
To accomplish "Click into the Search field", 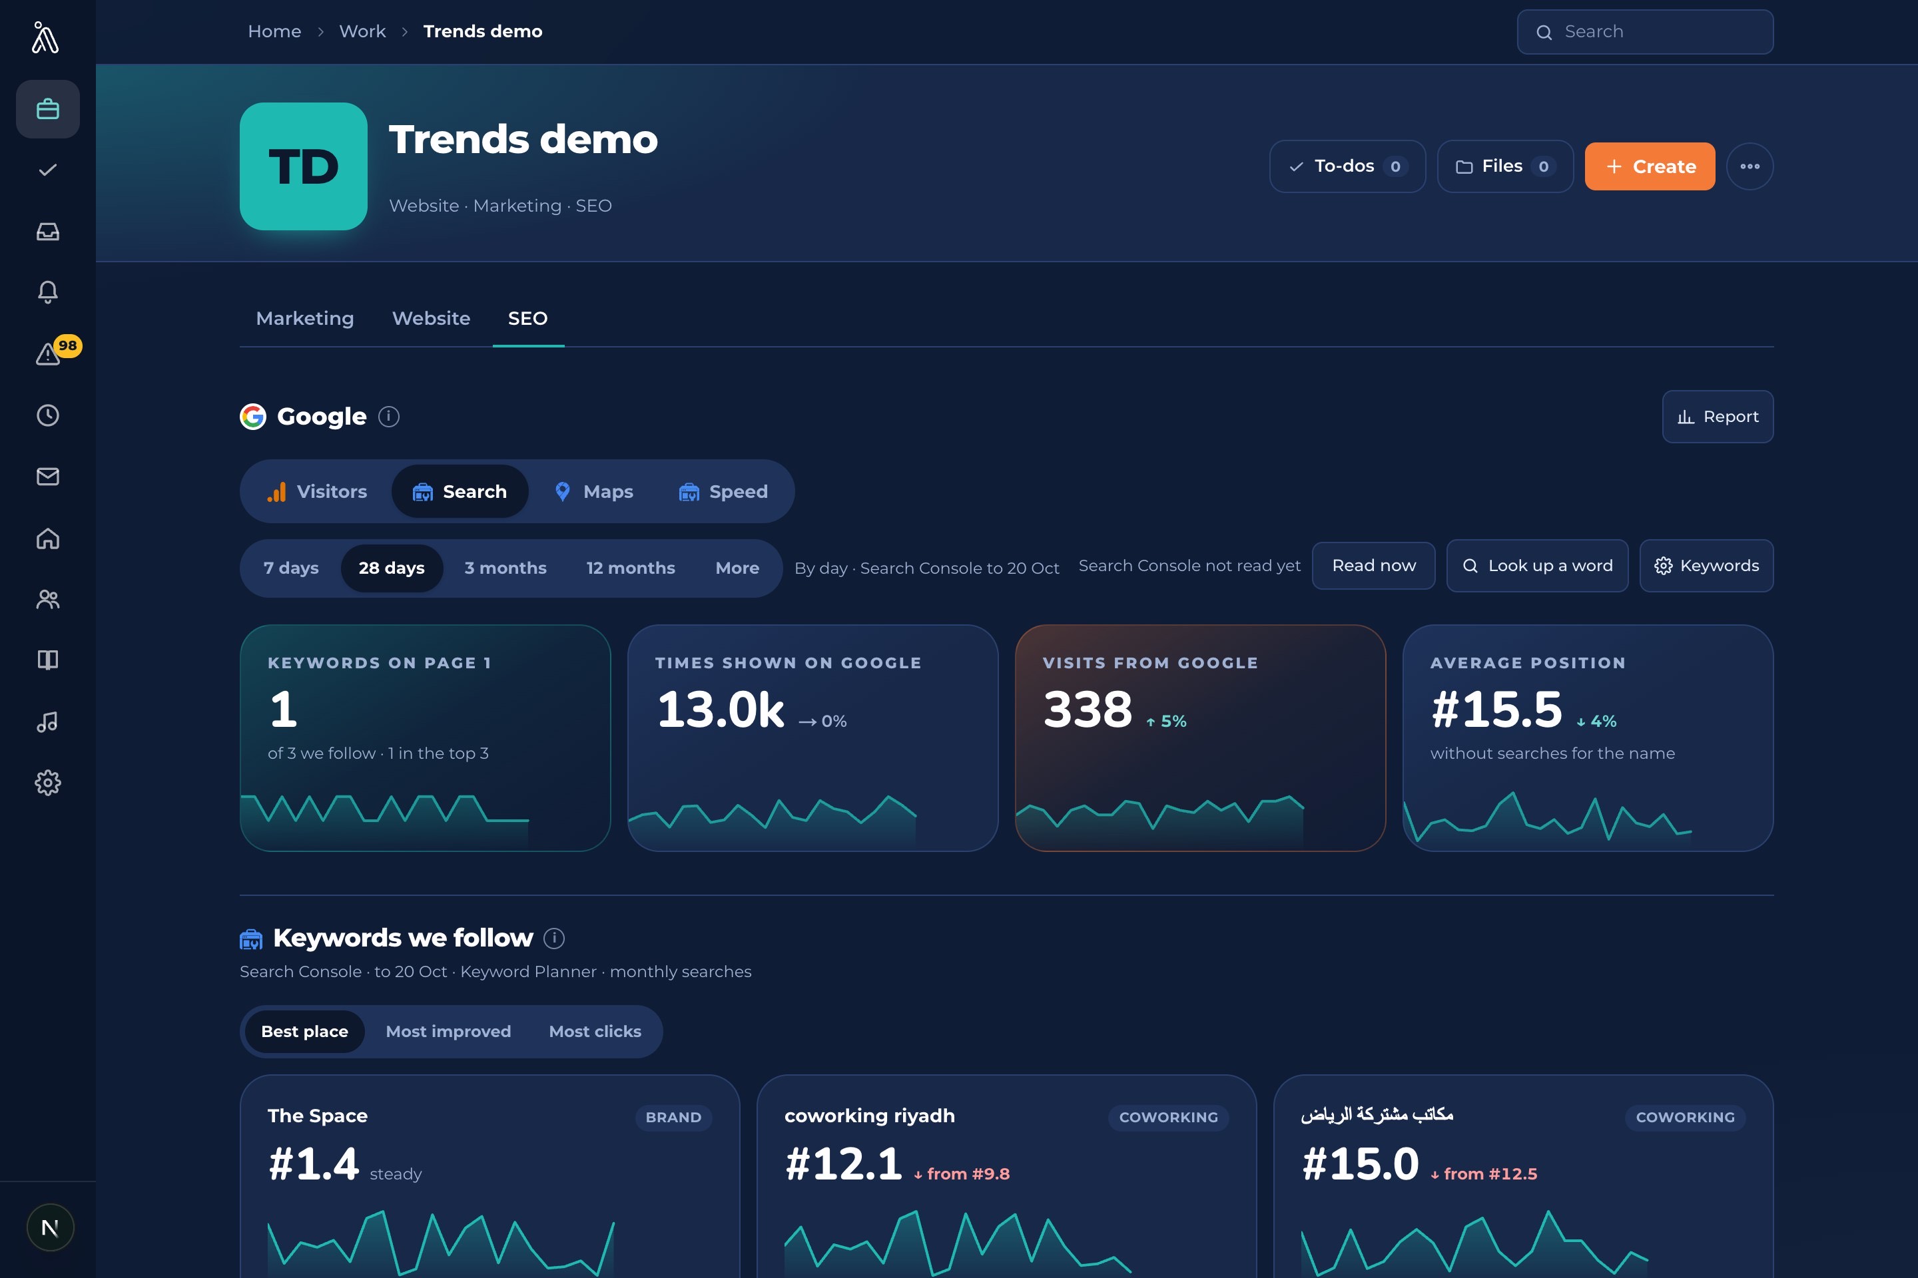I will click(x=1645, y=32).
